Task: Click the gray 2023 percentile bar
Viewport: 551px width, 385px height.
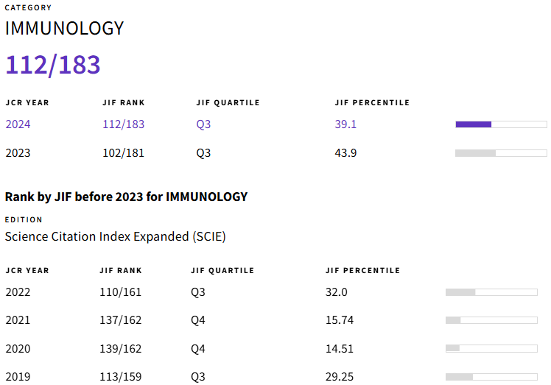Action: click(x=501, y=153)
